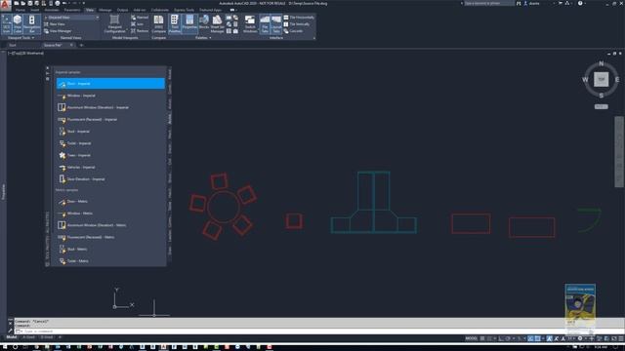Click New in Quick Access toolbar
625x351 pixels.
17,3
